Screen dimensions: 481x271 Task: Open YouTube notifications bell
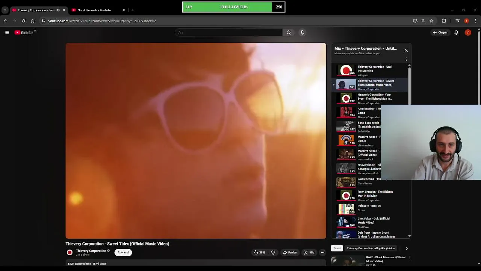point(456,32)
